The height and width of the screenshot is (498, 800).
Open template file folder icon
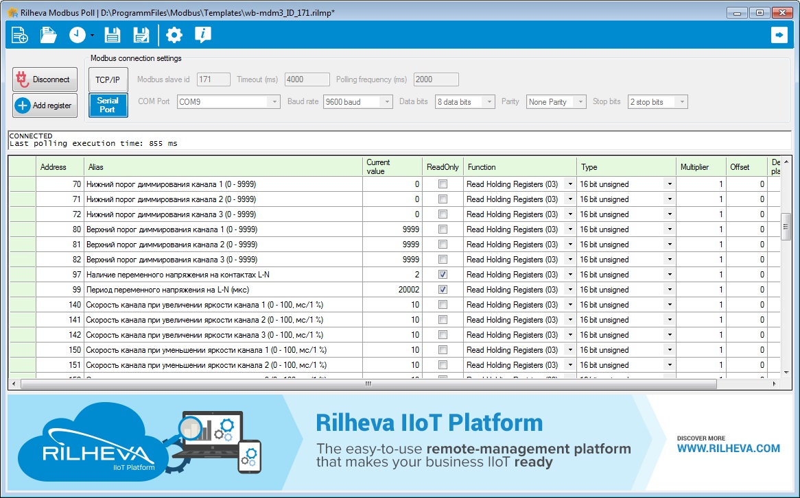[x=49, y=35]
